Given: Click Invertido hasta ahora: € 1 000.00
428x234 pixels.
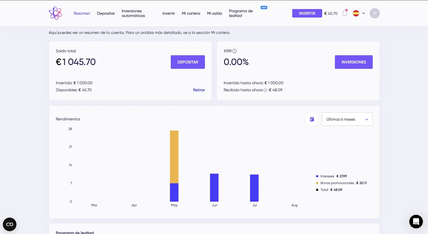Looking at the screenshot, I should (x=254, y=83).
